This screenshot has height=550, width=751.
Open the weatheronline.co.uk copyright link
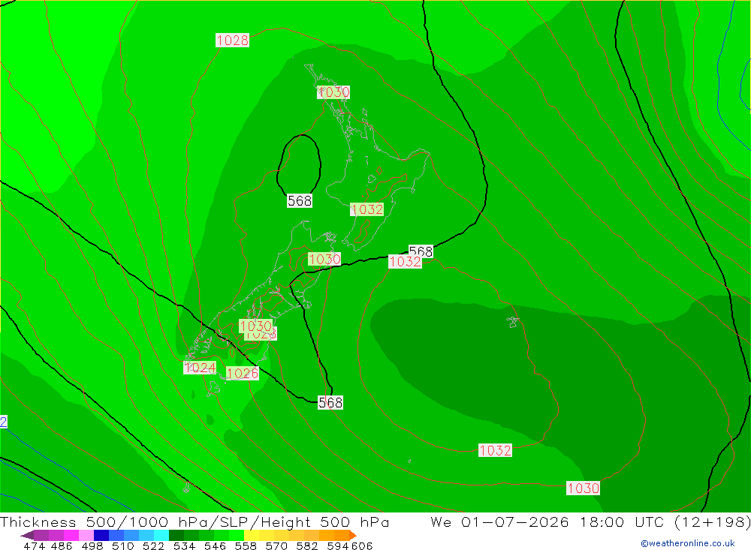tap(688, 543)
